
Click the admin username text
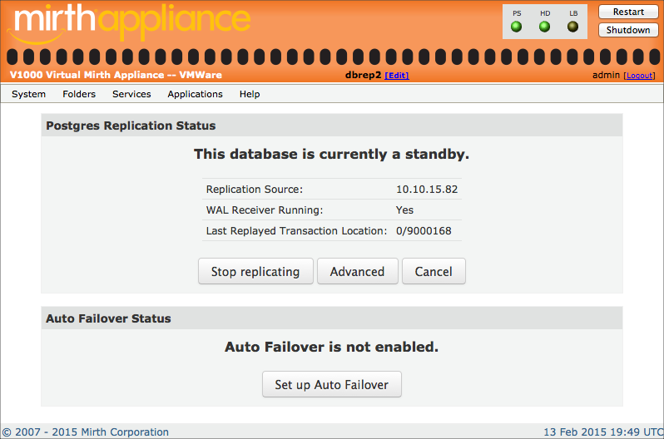pos(606,75)
